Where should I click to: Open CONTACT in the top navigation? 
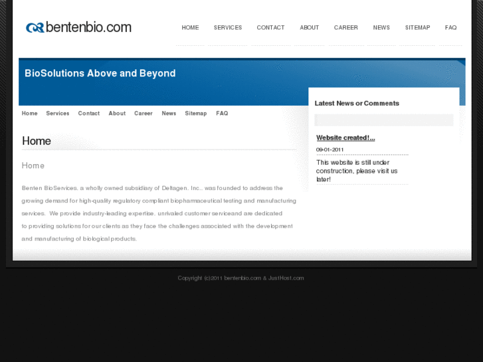(x=270, y=28)
